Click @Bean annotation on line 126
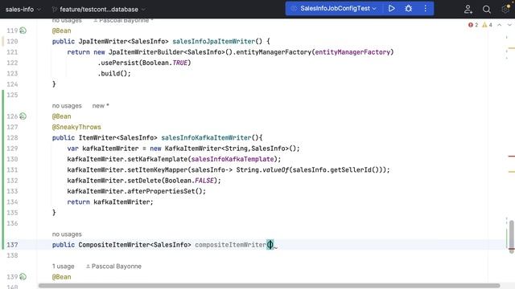 [x=61, y=116]
